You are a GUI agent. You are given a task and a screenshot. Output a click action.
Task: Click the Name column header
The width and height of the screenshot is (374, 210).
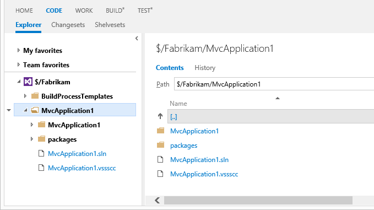coord(178,104)
